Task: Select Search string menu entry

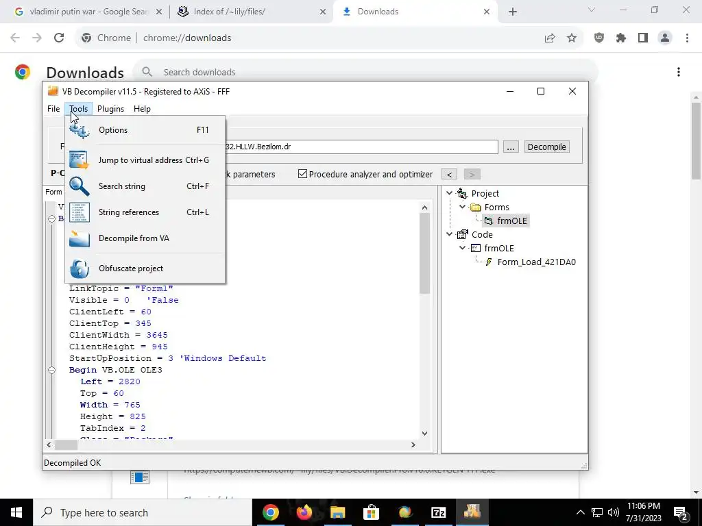Action: [x=145, y=186]
